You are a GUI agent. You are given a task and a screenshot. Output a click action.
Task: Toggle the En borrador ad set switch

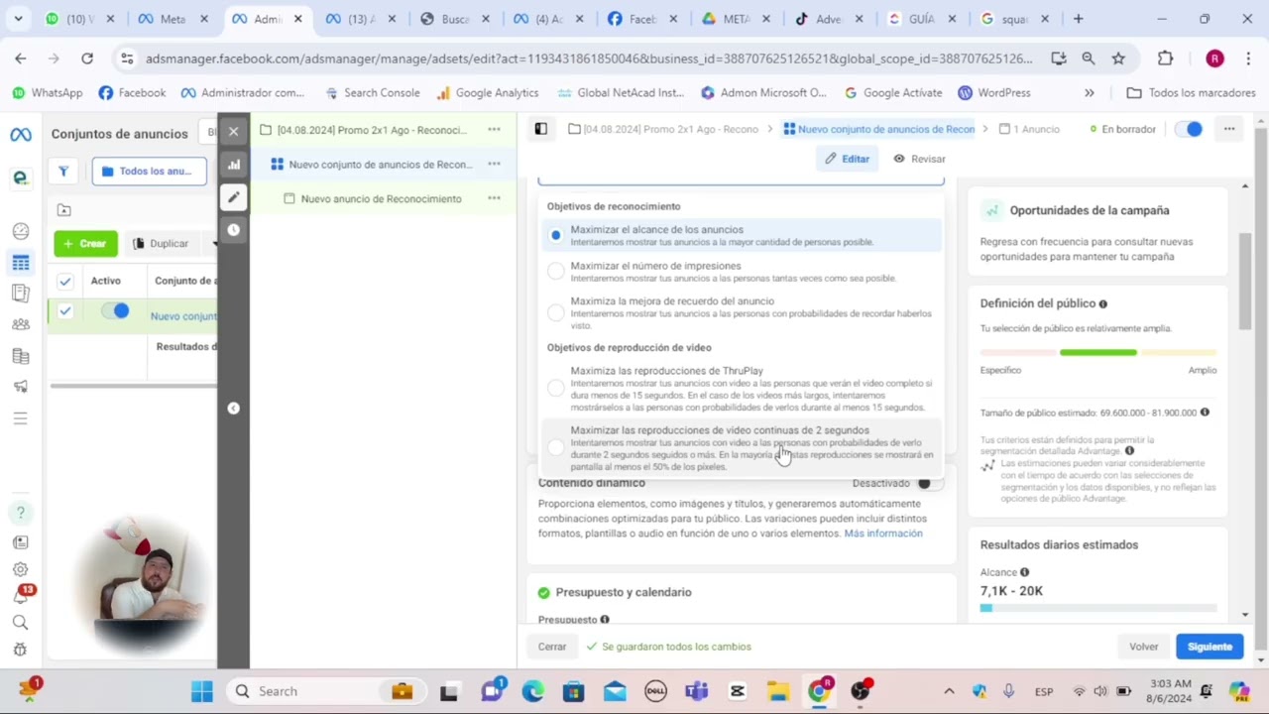(1189, 129)
